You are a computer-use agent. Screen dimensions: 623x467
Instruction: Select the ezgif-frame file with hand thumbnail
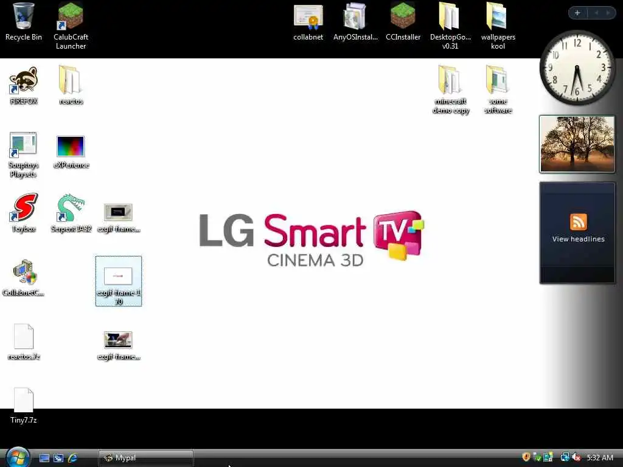119,345
